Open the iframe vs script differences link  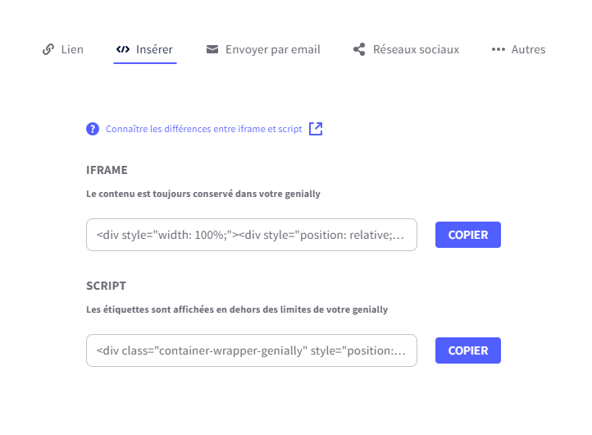pos(203,129)
